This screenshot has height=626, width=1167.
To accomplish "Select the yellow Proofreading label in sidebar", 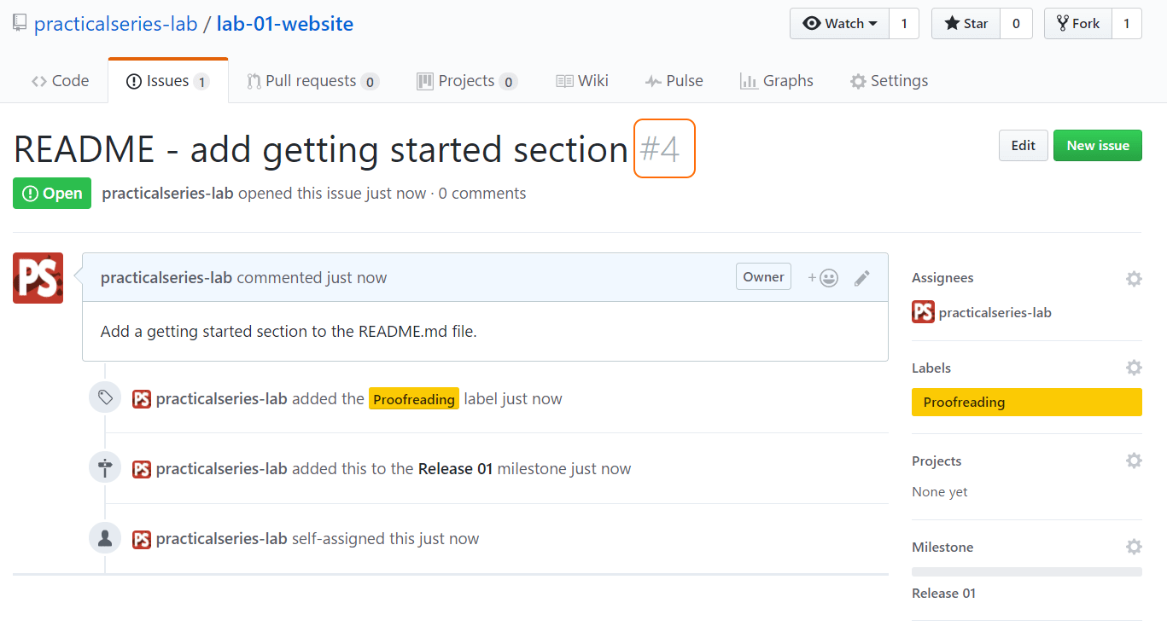I will point(1027,403).
